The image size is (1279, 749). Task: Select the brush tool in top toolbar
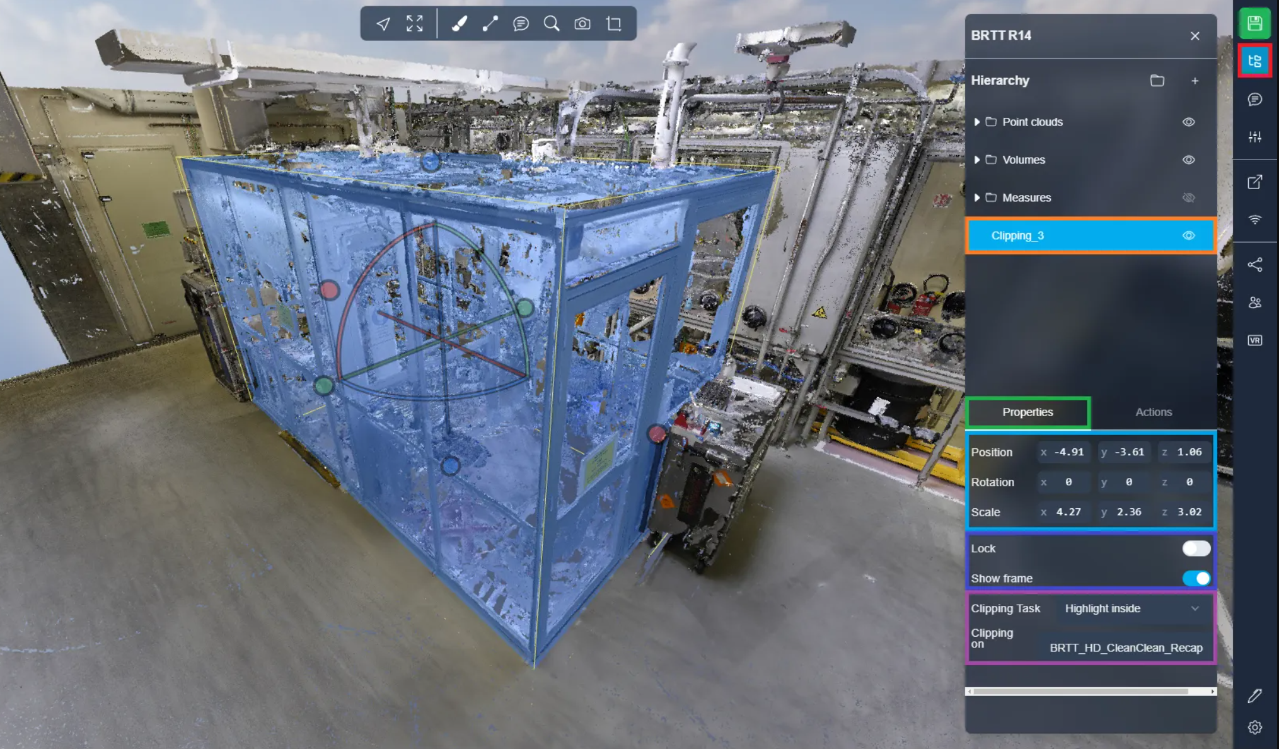pyautogui.click(x=459, y=24)
